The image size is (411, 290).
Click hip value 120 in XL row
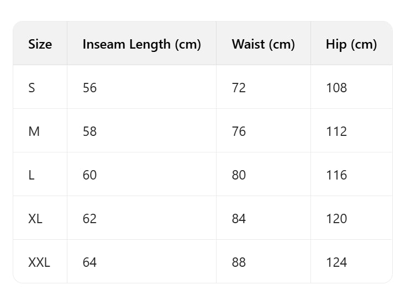[x=336, y=219]
